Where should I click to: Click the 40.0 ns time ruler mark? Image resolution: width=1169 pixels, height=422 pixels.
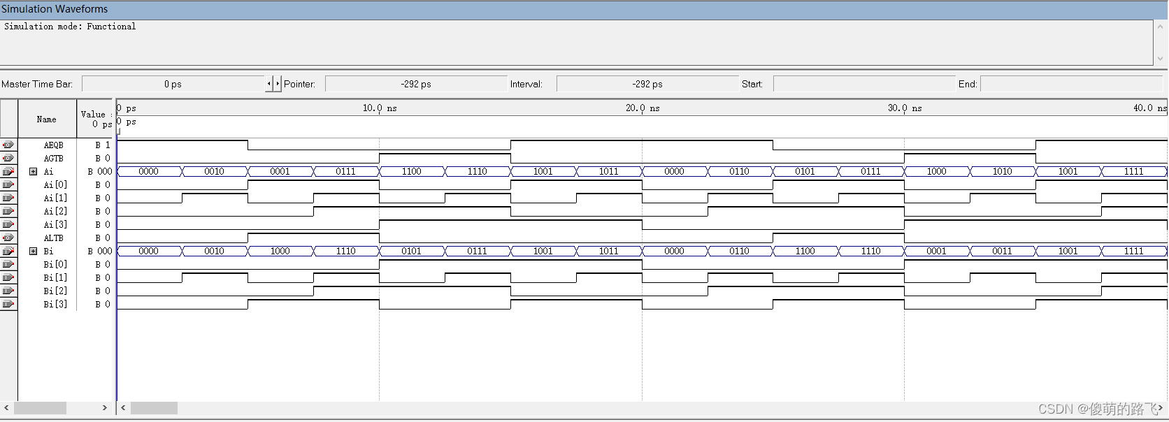(1150, 108)
